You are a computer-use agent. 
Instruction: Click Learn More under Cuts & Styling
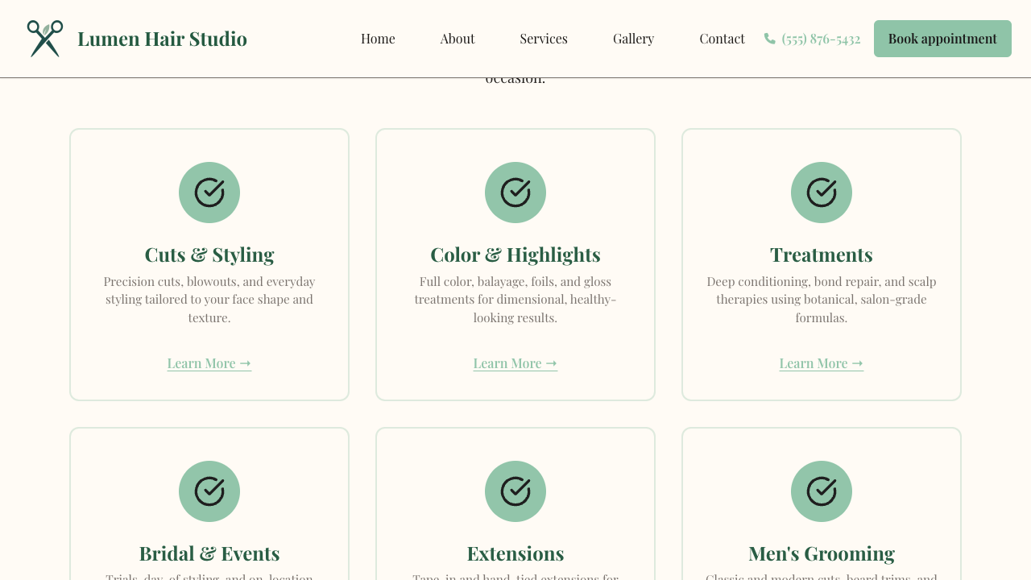pyautogui.click(x=209, y=363)
